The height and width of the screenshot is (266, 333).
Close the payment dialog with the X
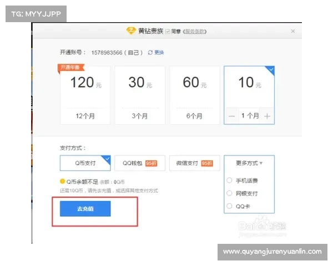pyautogui.click(x=293, y=31)
